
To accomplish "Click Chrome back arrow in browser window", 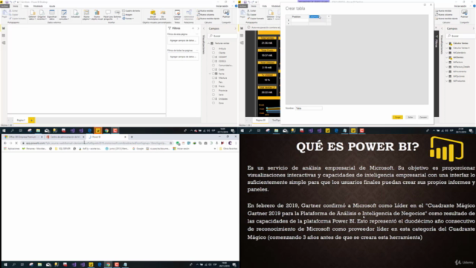I will [x=5, y=143].
